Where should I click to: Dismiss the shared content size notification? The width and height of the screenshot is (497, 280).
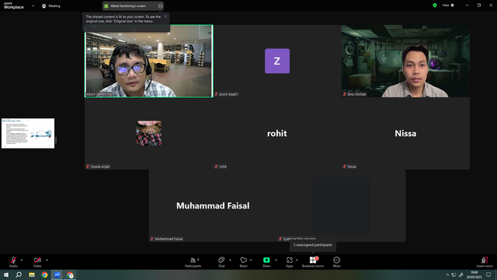(x=165, y=16)
